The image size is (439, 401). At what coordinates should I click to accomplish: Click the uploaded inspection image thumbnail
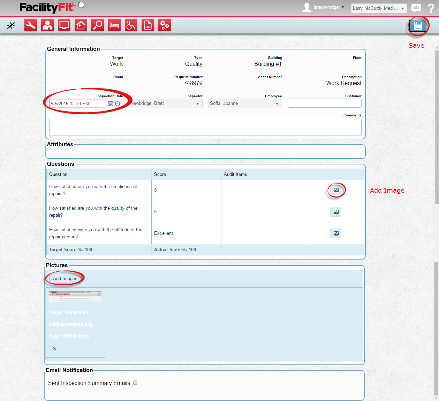click(x=75, y=296)
